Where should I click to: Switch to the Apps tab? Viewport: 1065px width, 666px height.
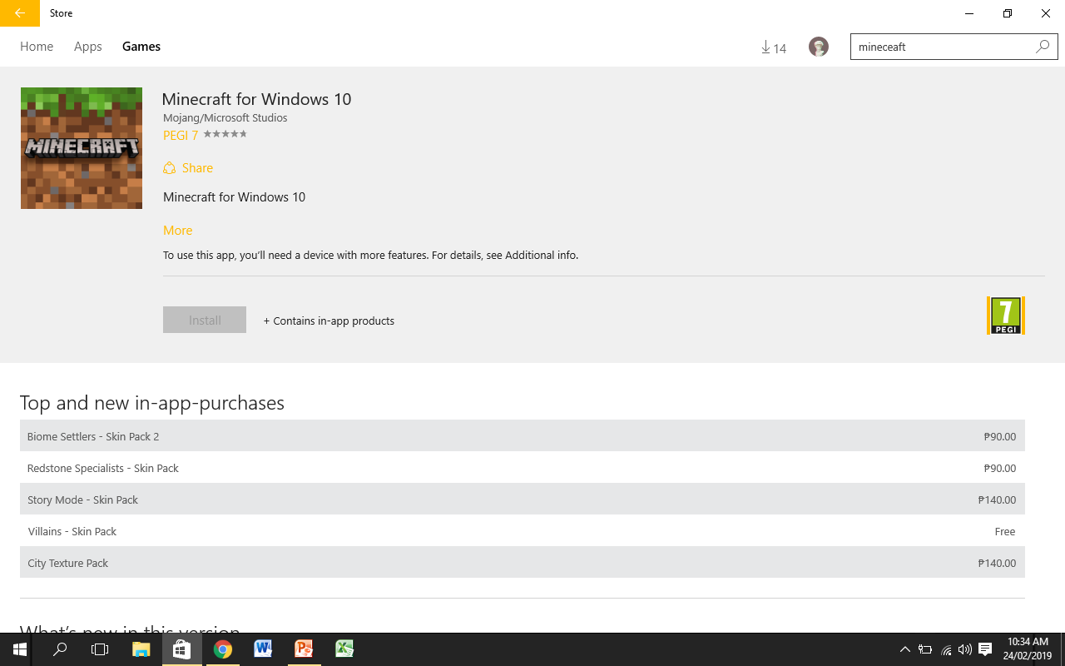pos(88,47)
